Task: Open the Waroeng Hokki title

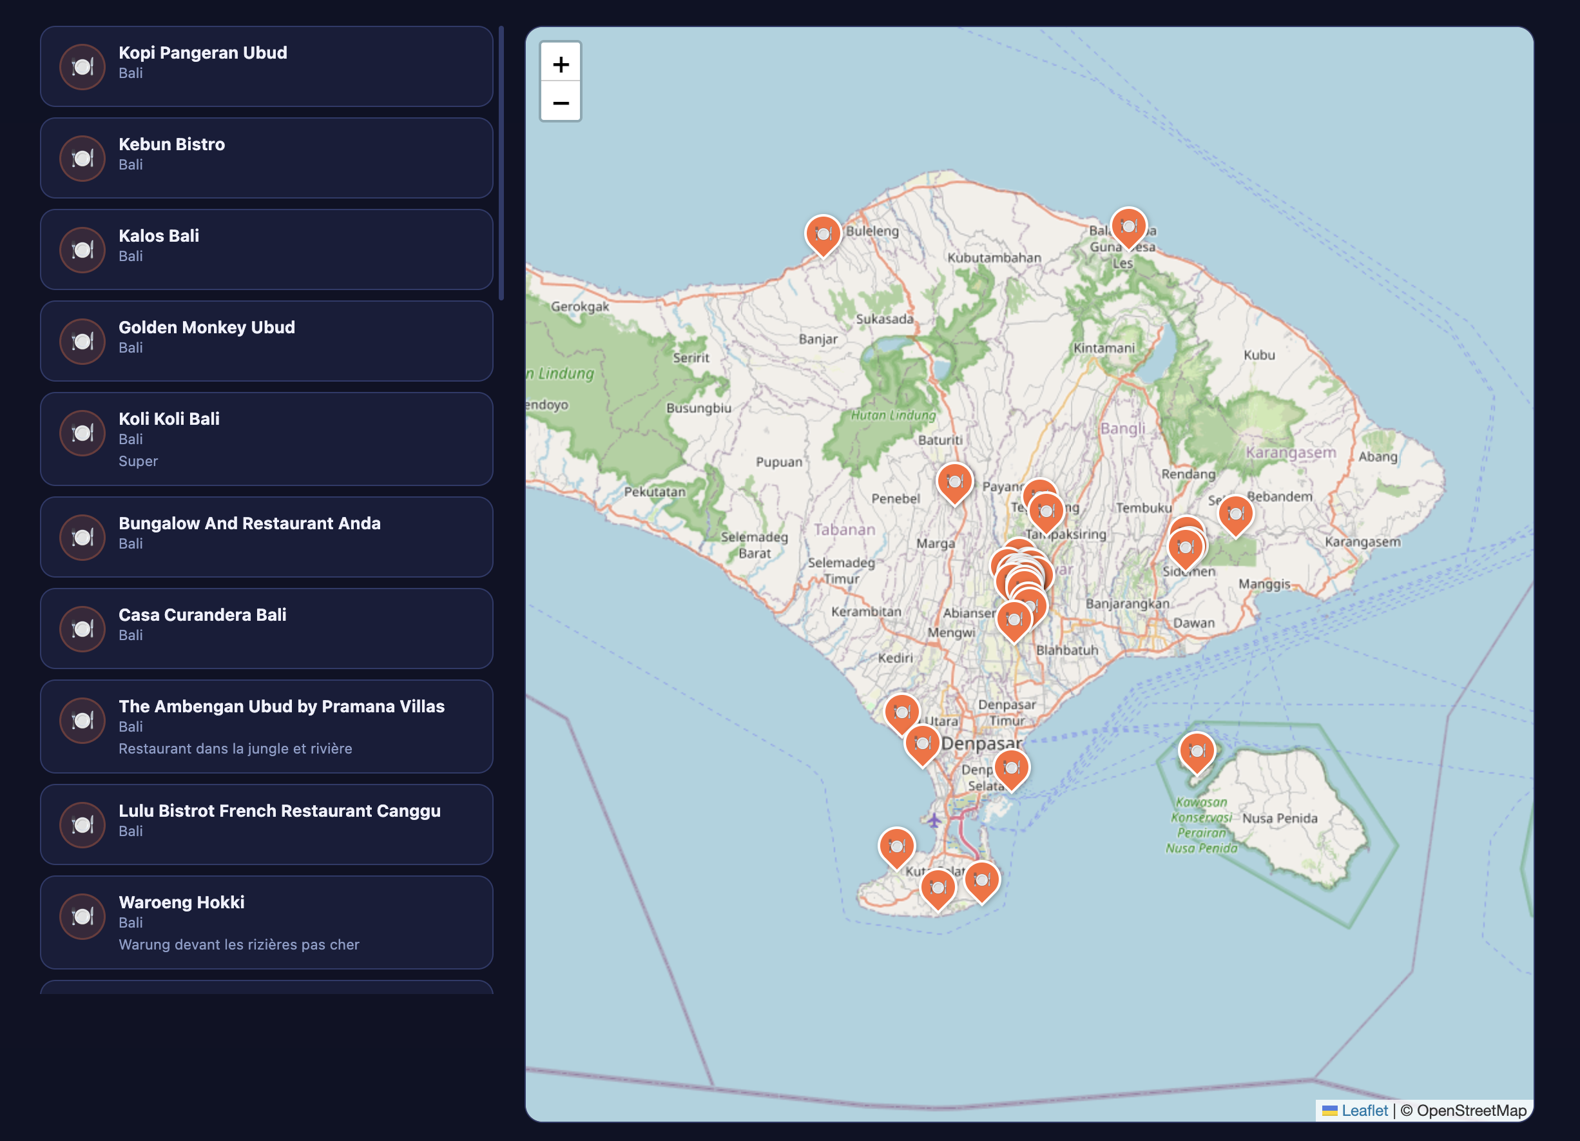Action: click(181, 902)
